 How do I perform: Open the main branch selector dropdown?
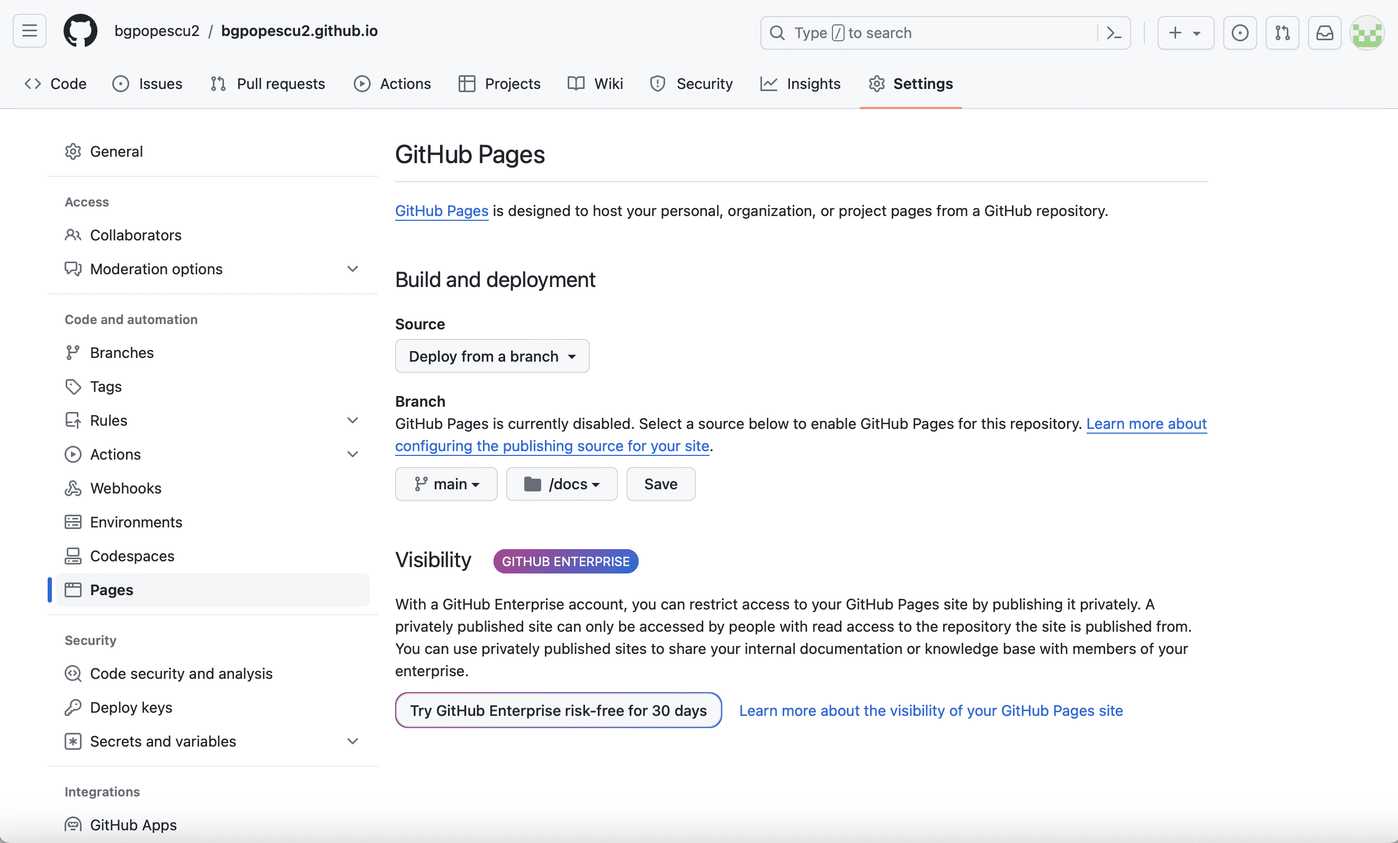tap(446, 484)
